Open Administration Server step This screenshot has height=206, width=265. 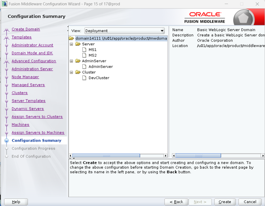pos(32,69)
